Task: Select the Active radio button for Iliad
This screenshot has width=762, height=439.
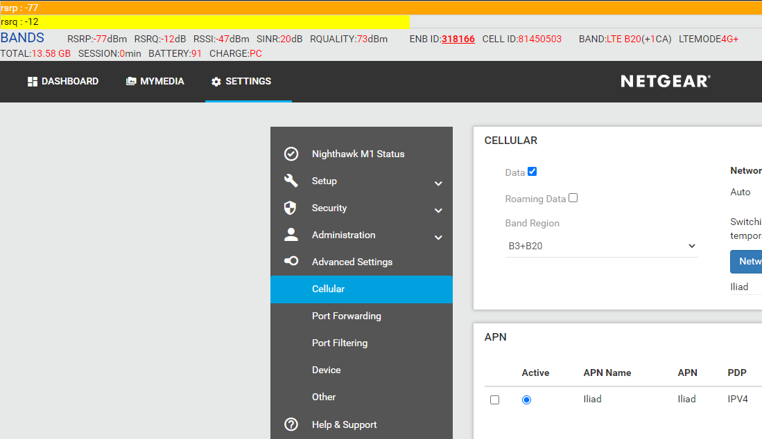Action: 526,400
